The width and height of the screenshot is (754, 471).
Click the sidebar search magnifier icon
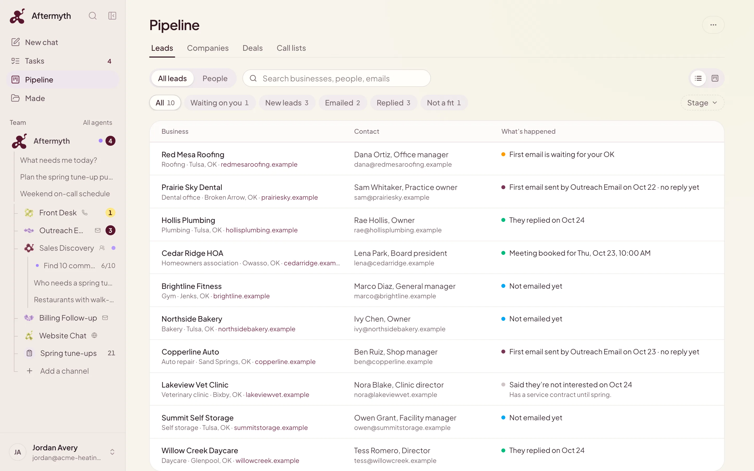click(92, 16)
